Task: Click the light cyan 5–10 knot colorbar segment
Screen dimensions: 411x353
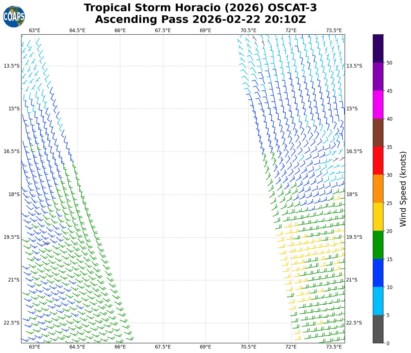Action: pyautogui.click(x=378, y=301)
